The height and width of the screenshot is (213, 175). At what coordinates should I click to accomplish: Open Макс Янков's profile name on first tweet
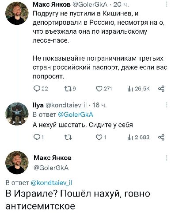tap(52, 5)
